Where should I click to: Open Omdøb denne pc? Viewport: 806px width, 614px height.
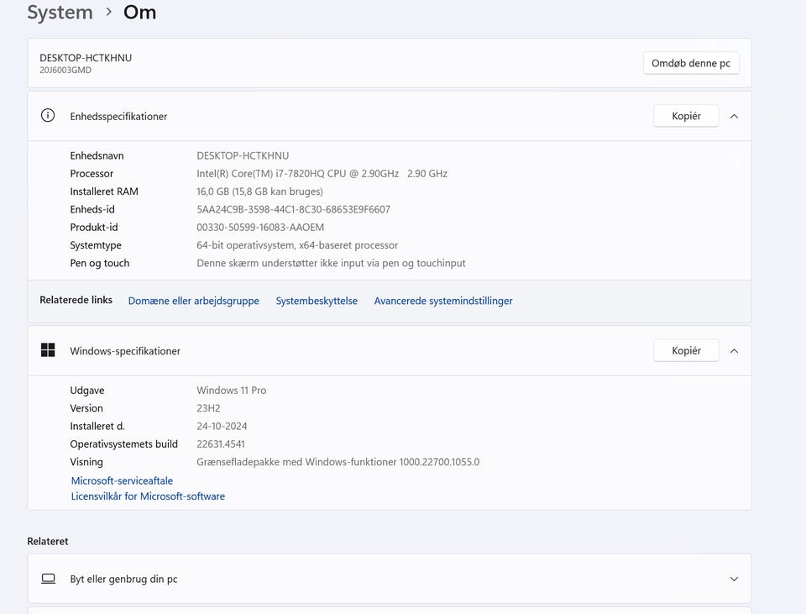(691, 63)
